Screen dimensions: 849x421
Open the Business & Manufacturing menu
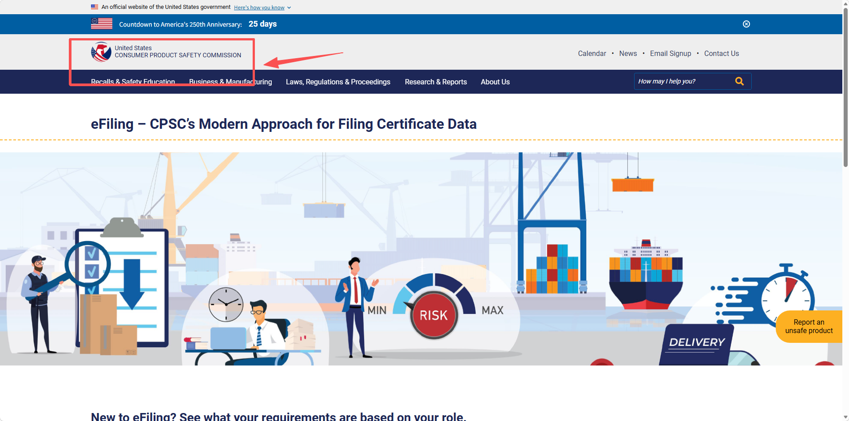pos(230,82)
